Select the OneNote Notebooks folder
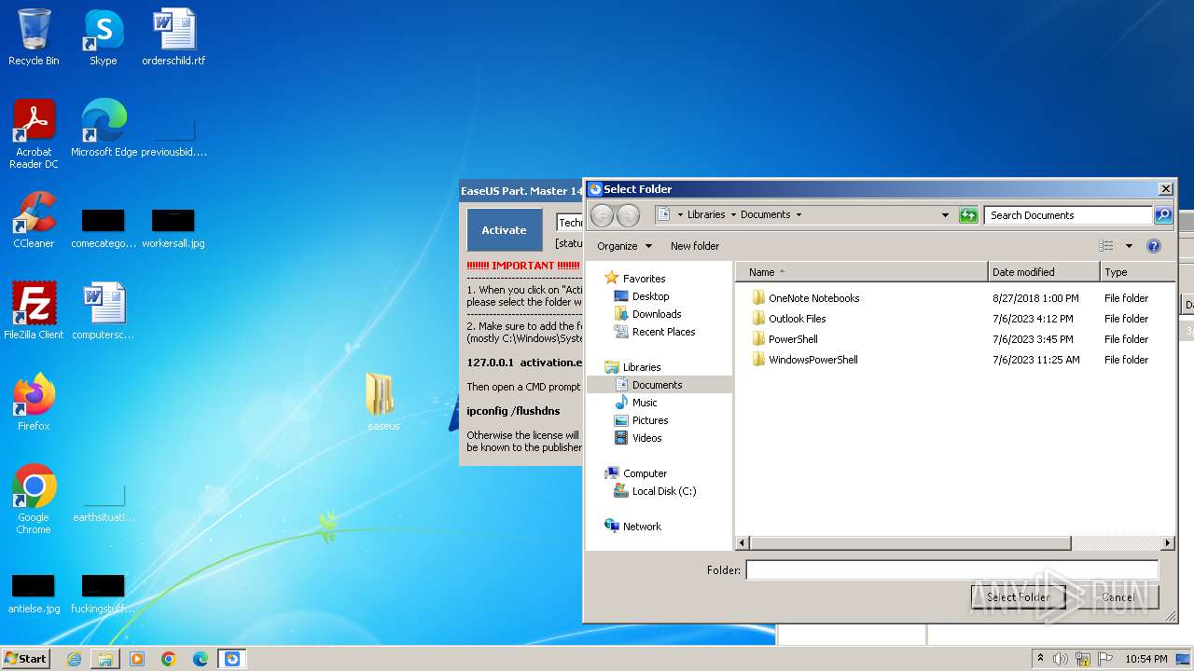This screenshot has height=671, width=1194. pyautogui.click(x=813, y=298)
